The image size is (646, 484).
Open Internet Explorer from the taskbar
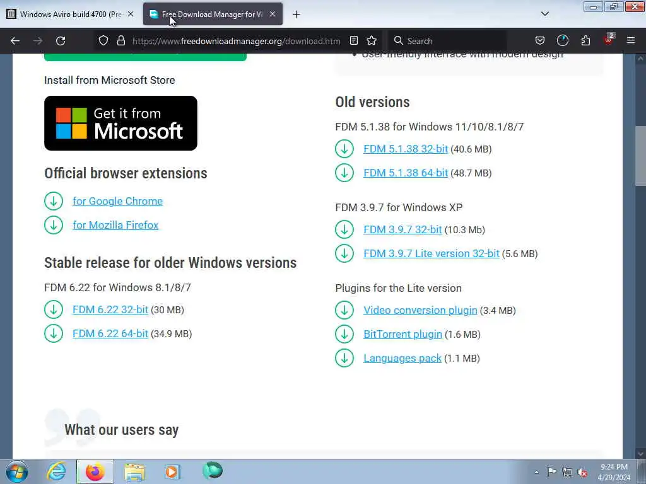pyautogui.click(x=56, y=471)
